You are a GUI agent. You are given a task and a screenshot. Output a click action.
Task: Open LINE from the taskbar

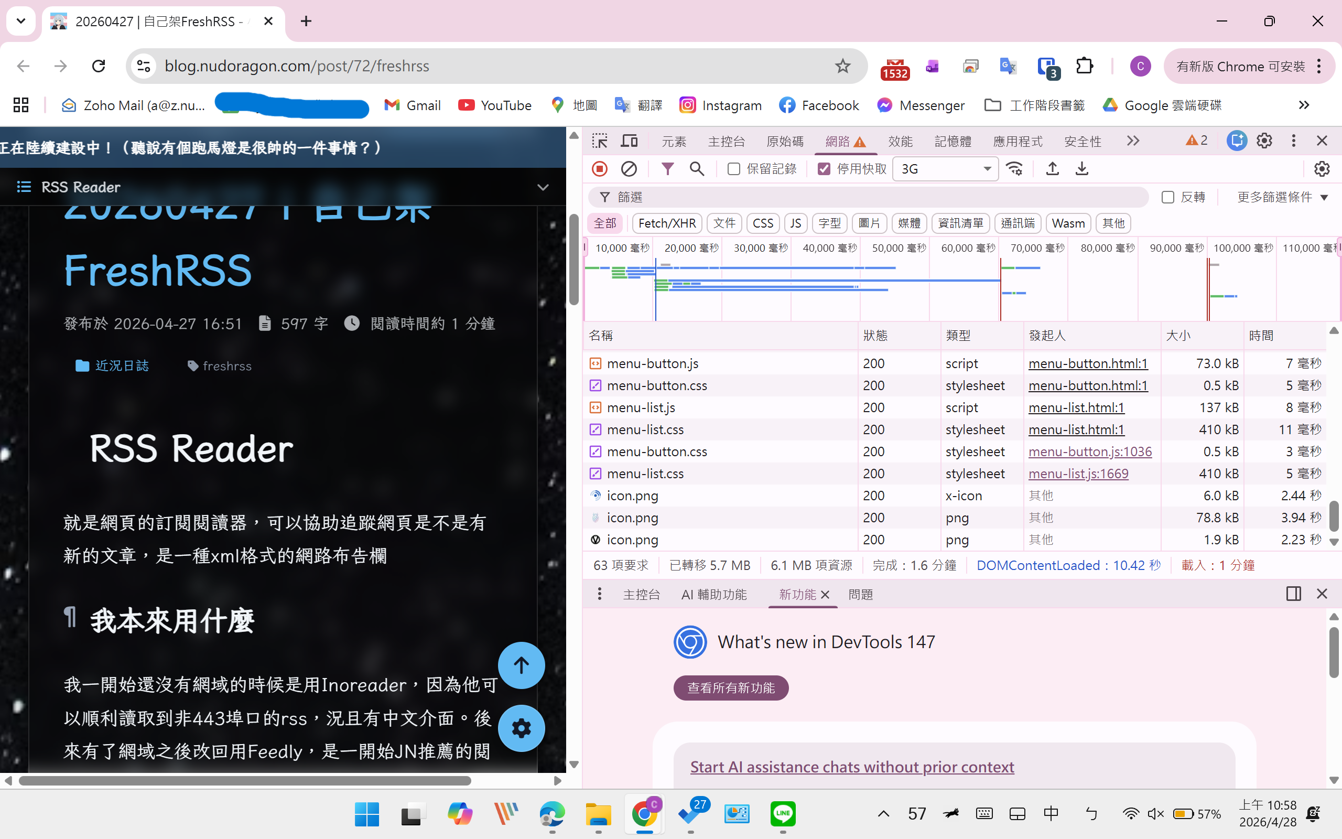(783, 814)
